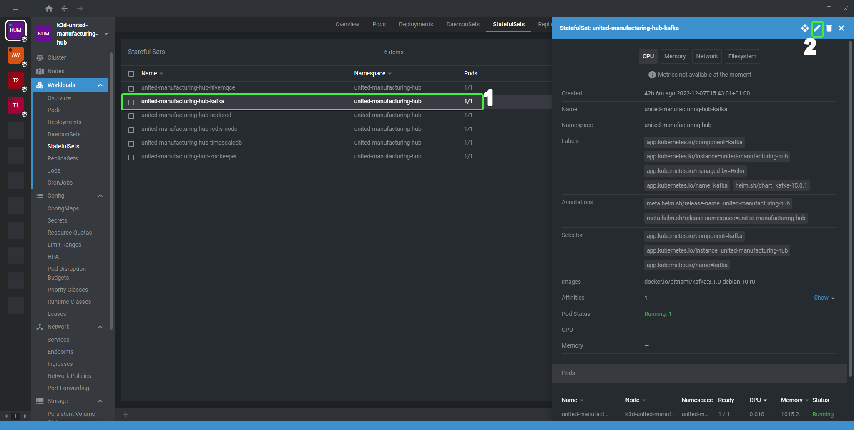Open the hamburger menu icon
The height and width of the screenshot is (430, 854).
tap(15, 8)
